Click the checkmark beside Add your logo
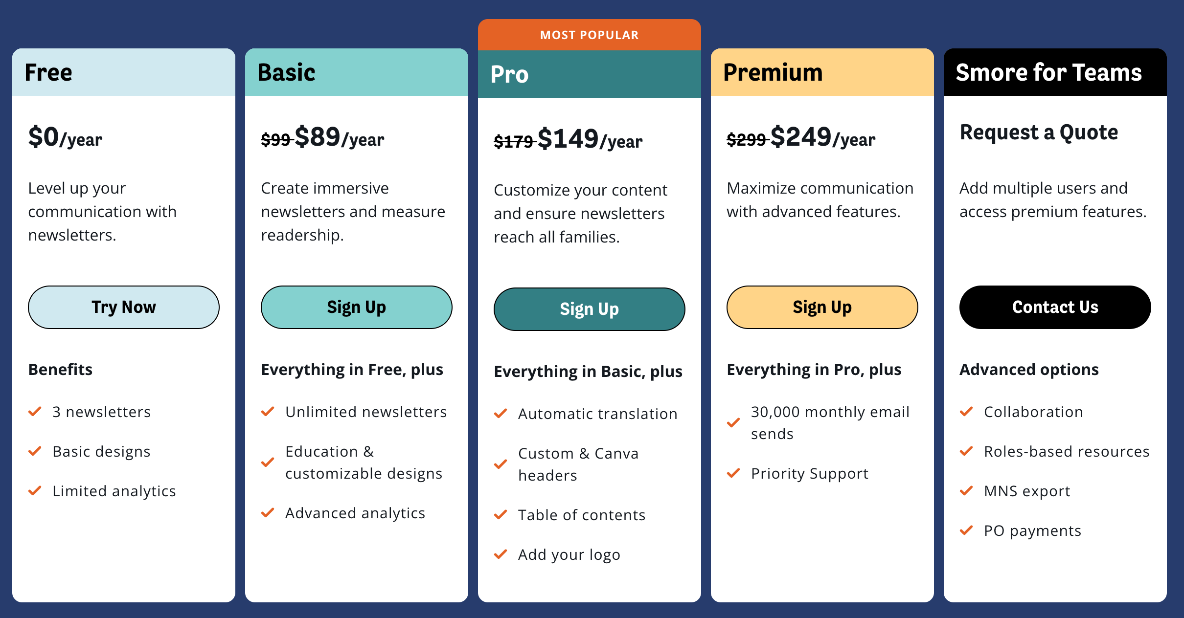This screenshot has width=1184, height=618. [501, 554]
